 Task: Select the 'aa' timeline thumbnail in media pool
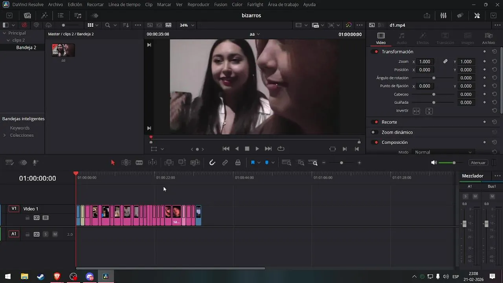tap(63, 50)
